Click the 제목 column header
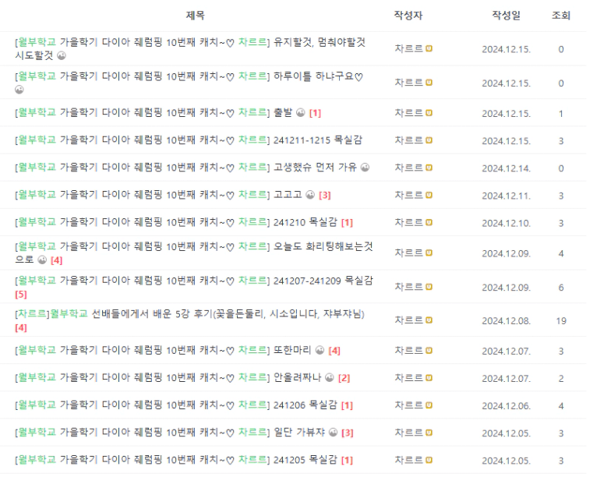 (x=195, y=16)
